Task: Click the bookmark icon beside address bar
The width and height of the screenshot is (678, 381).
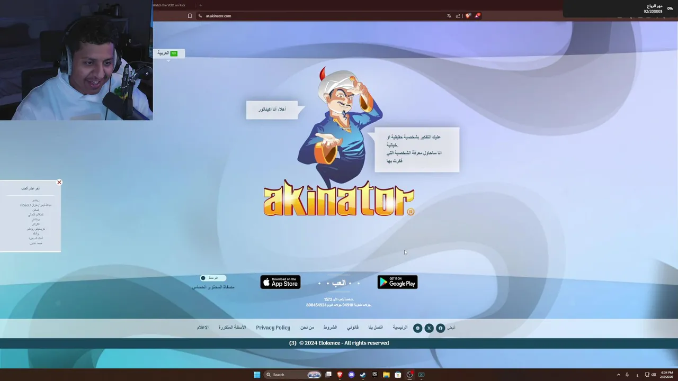Action: (x=190, y=16)
